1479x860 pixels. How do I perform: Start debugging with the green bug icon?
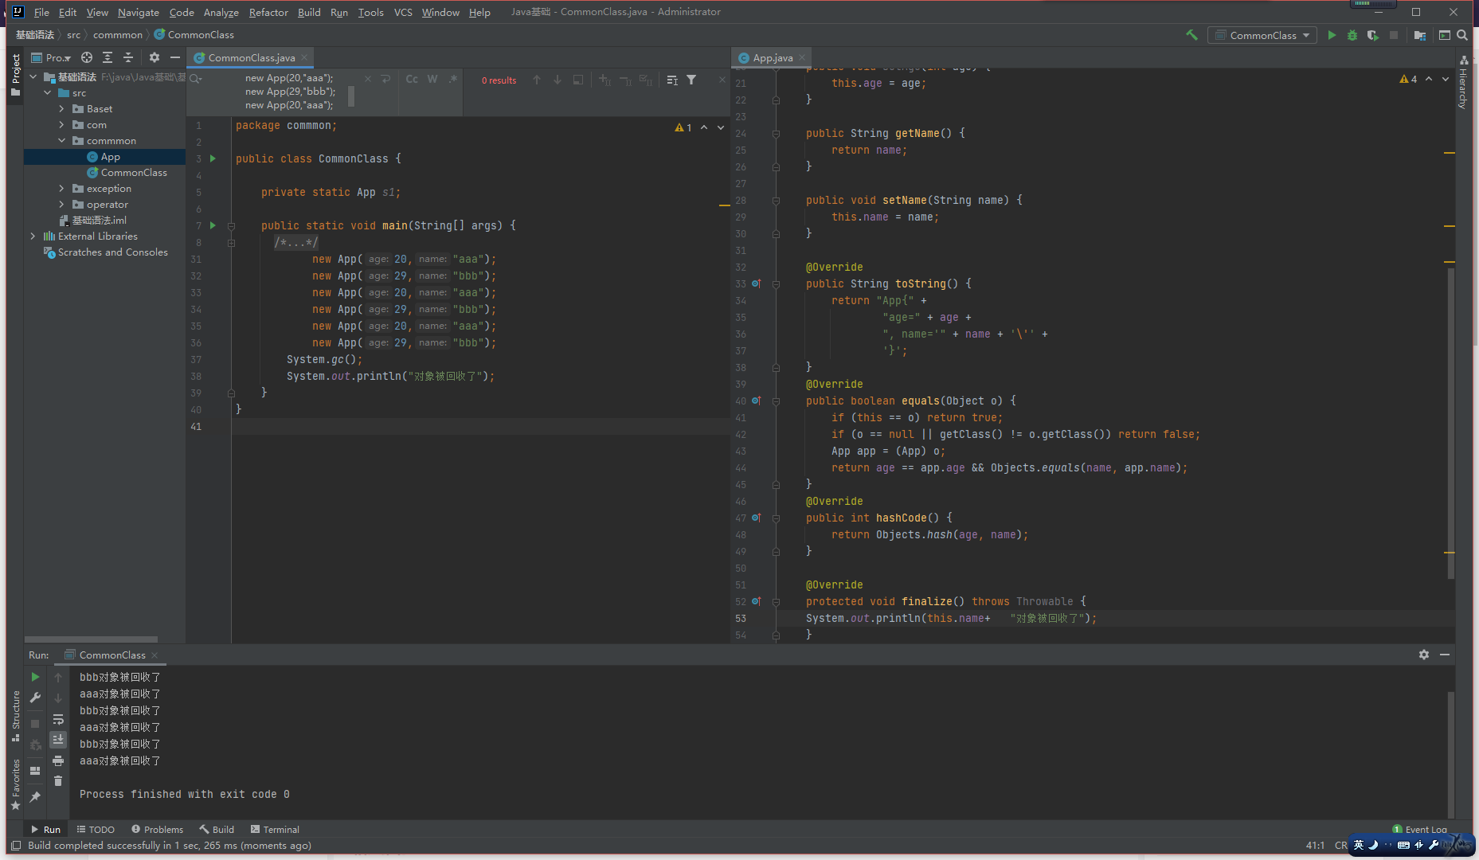[x=1352, y=35]
